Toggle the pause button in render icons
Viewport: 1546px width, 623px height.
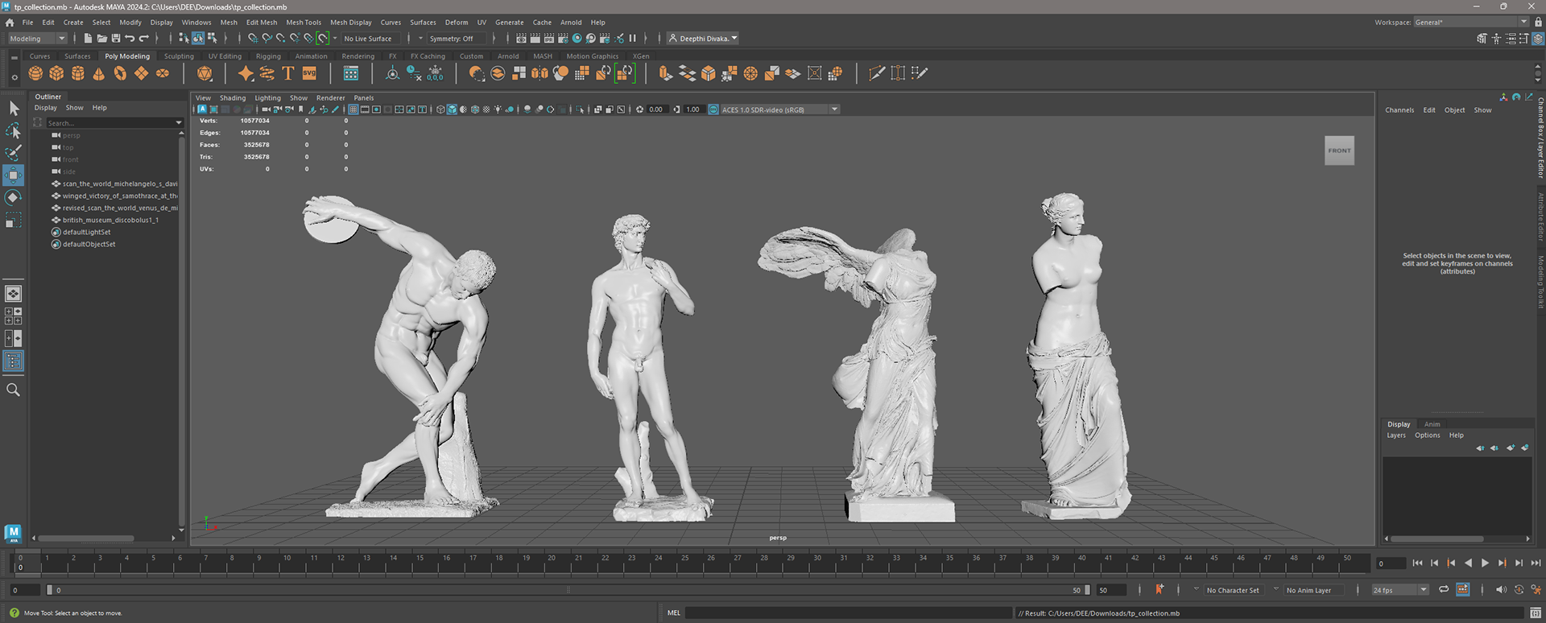632,39
